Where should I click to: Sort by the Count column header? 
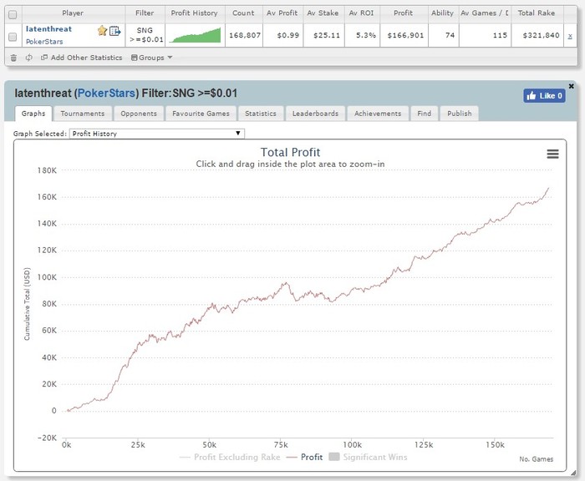243,13
